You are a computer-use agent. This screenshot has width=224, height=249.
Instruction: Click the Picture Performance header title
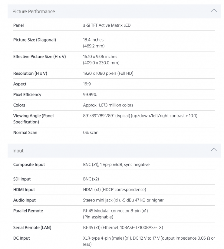(x=34, y=11)
